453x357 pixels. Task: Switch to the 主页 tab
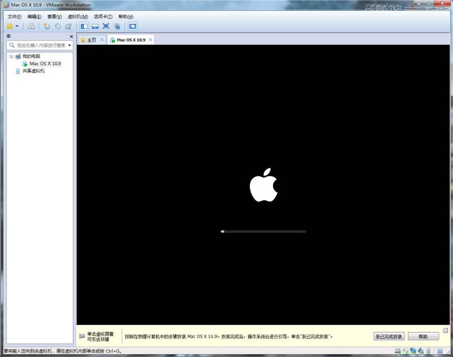[91, 39]
